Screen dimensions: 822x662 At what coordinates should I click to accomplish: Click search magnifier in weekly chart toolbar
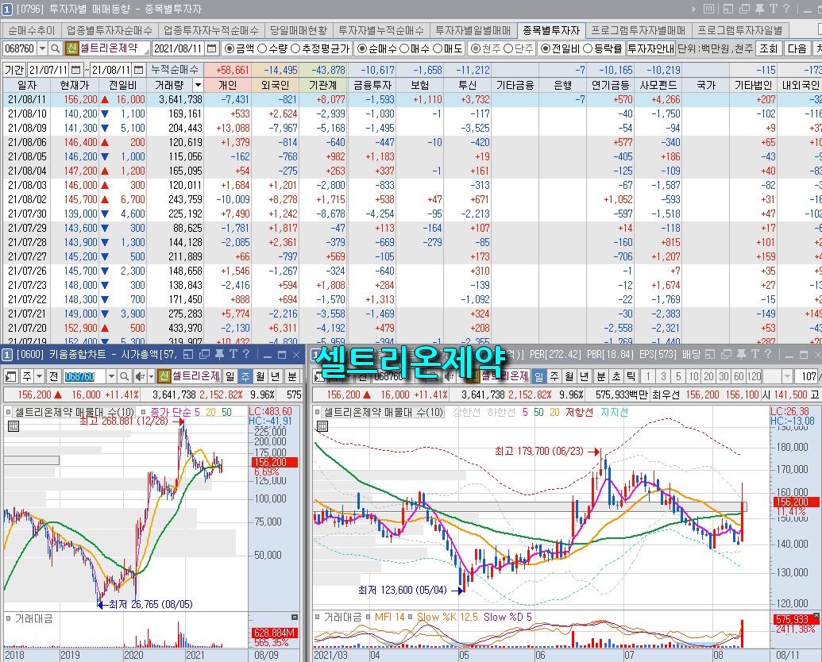click(124, 376)
